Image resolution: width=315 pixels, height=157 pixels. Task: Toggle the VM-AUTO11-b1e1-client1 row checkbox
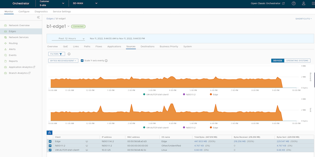50,150
